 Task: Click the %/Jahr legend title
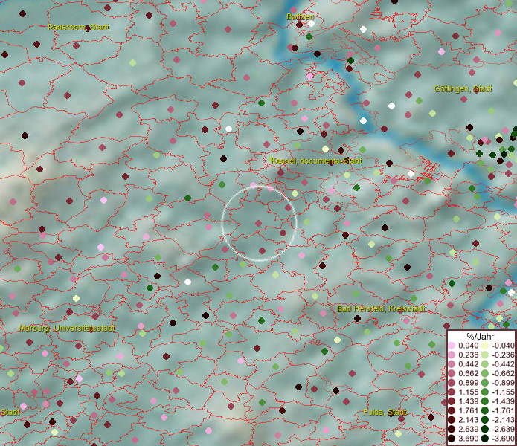pos(480,336)
